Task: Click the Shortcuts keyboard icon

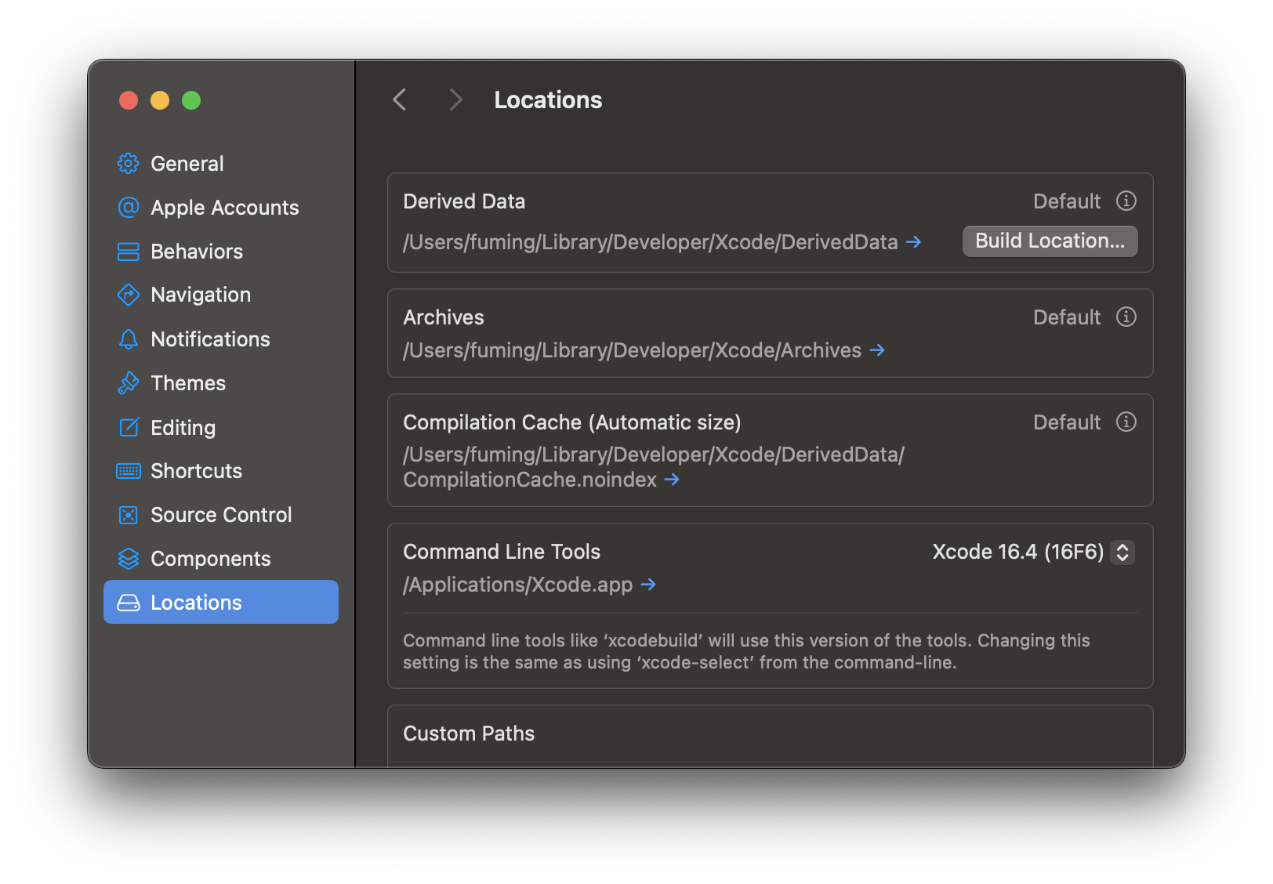Action: click(129, 471)
